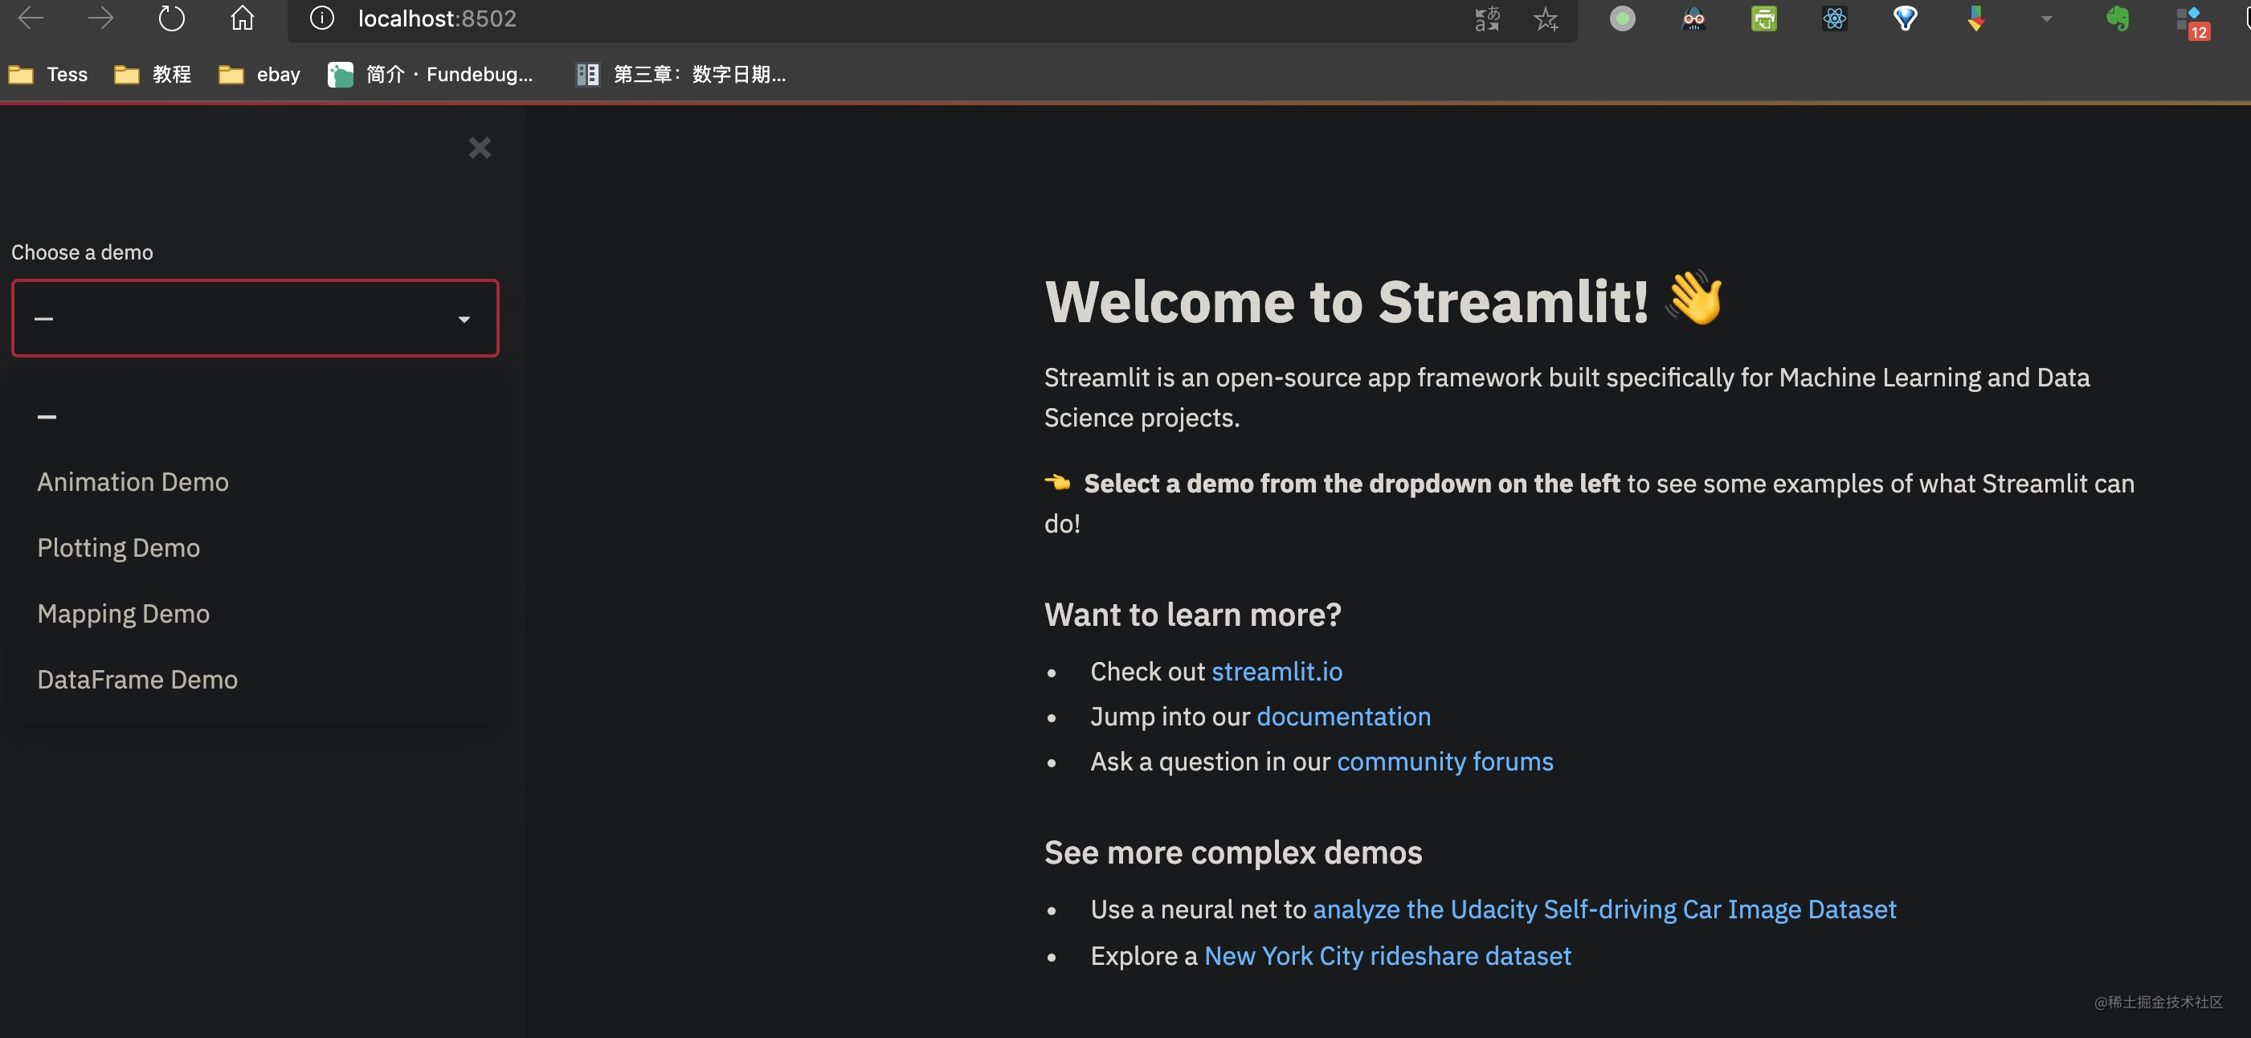Click the green printer extension icon
Viewport: 2251px width, 1038px height.
click(x=1763, y=18)
